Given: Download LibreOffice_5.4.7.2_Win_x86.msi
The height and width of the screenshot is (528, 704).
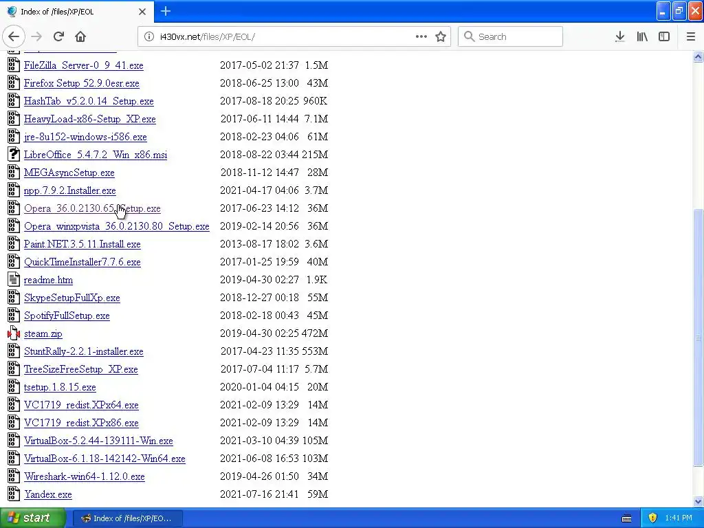Looking at the screenshot, I should (96, 155).
